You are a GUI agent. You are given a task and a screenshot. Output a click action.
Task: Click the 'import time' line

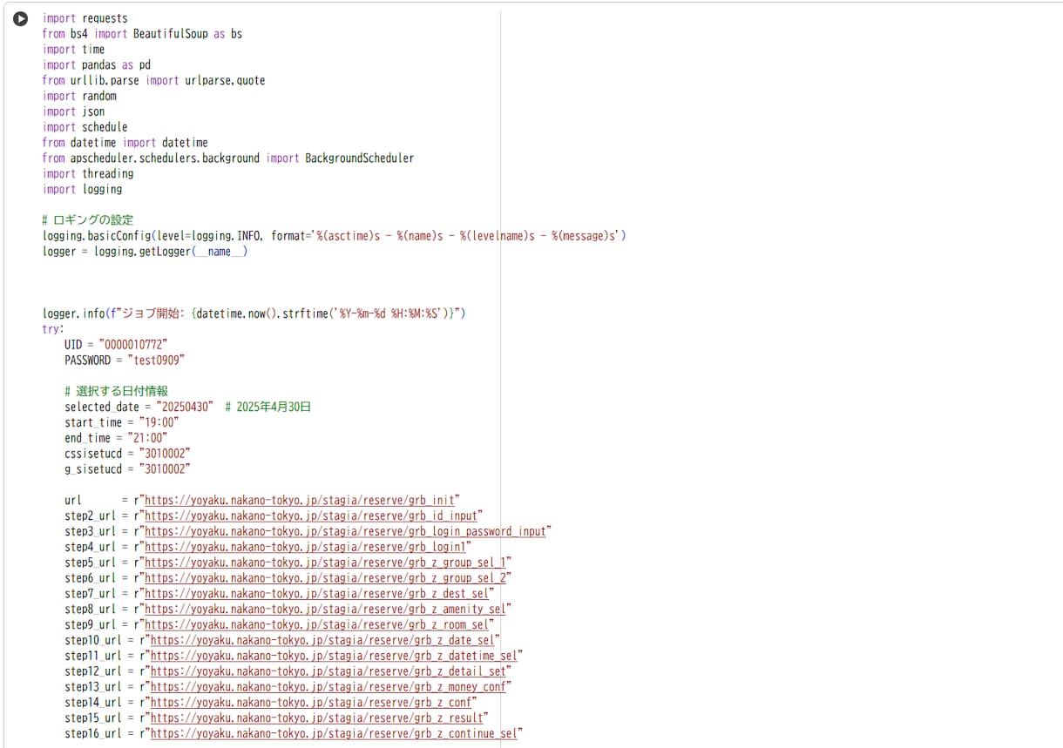[74, 50]
